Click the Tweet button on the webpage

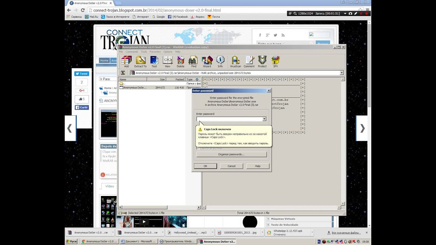[x=81, y=73]
